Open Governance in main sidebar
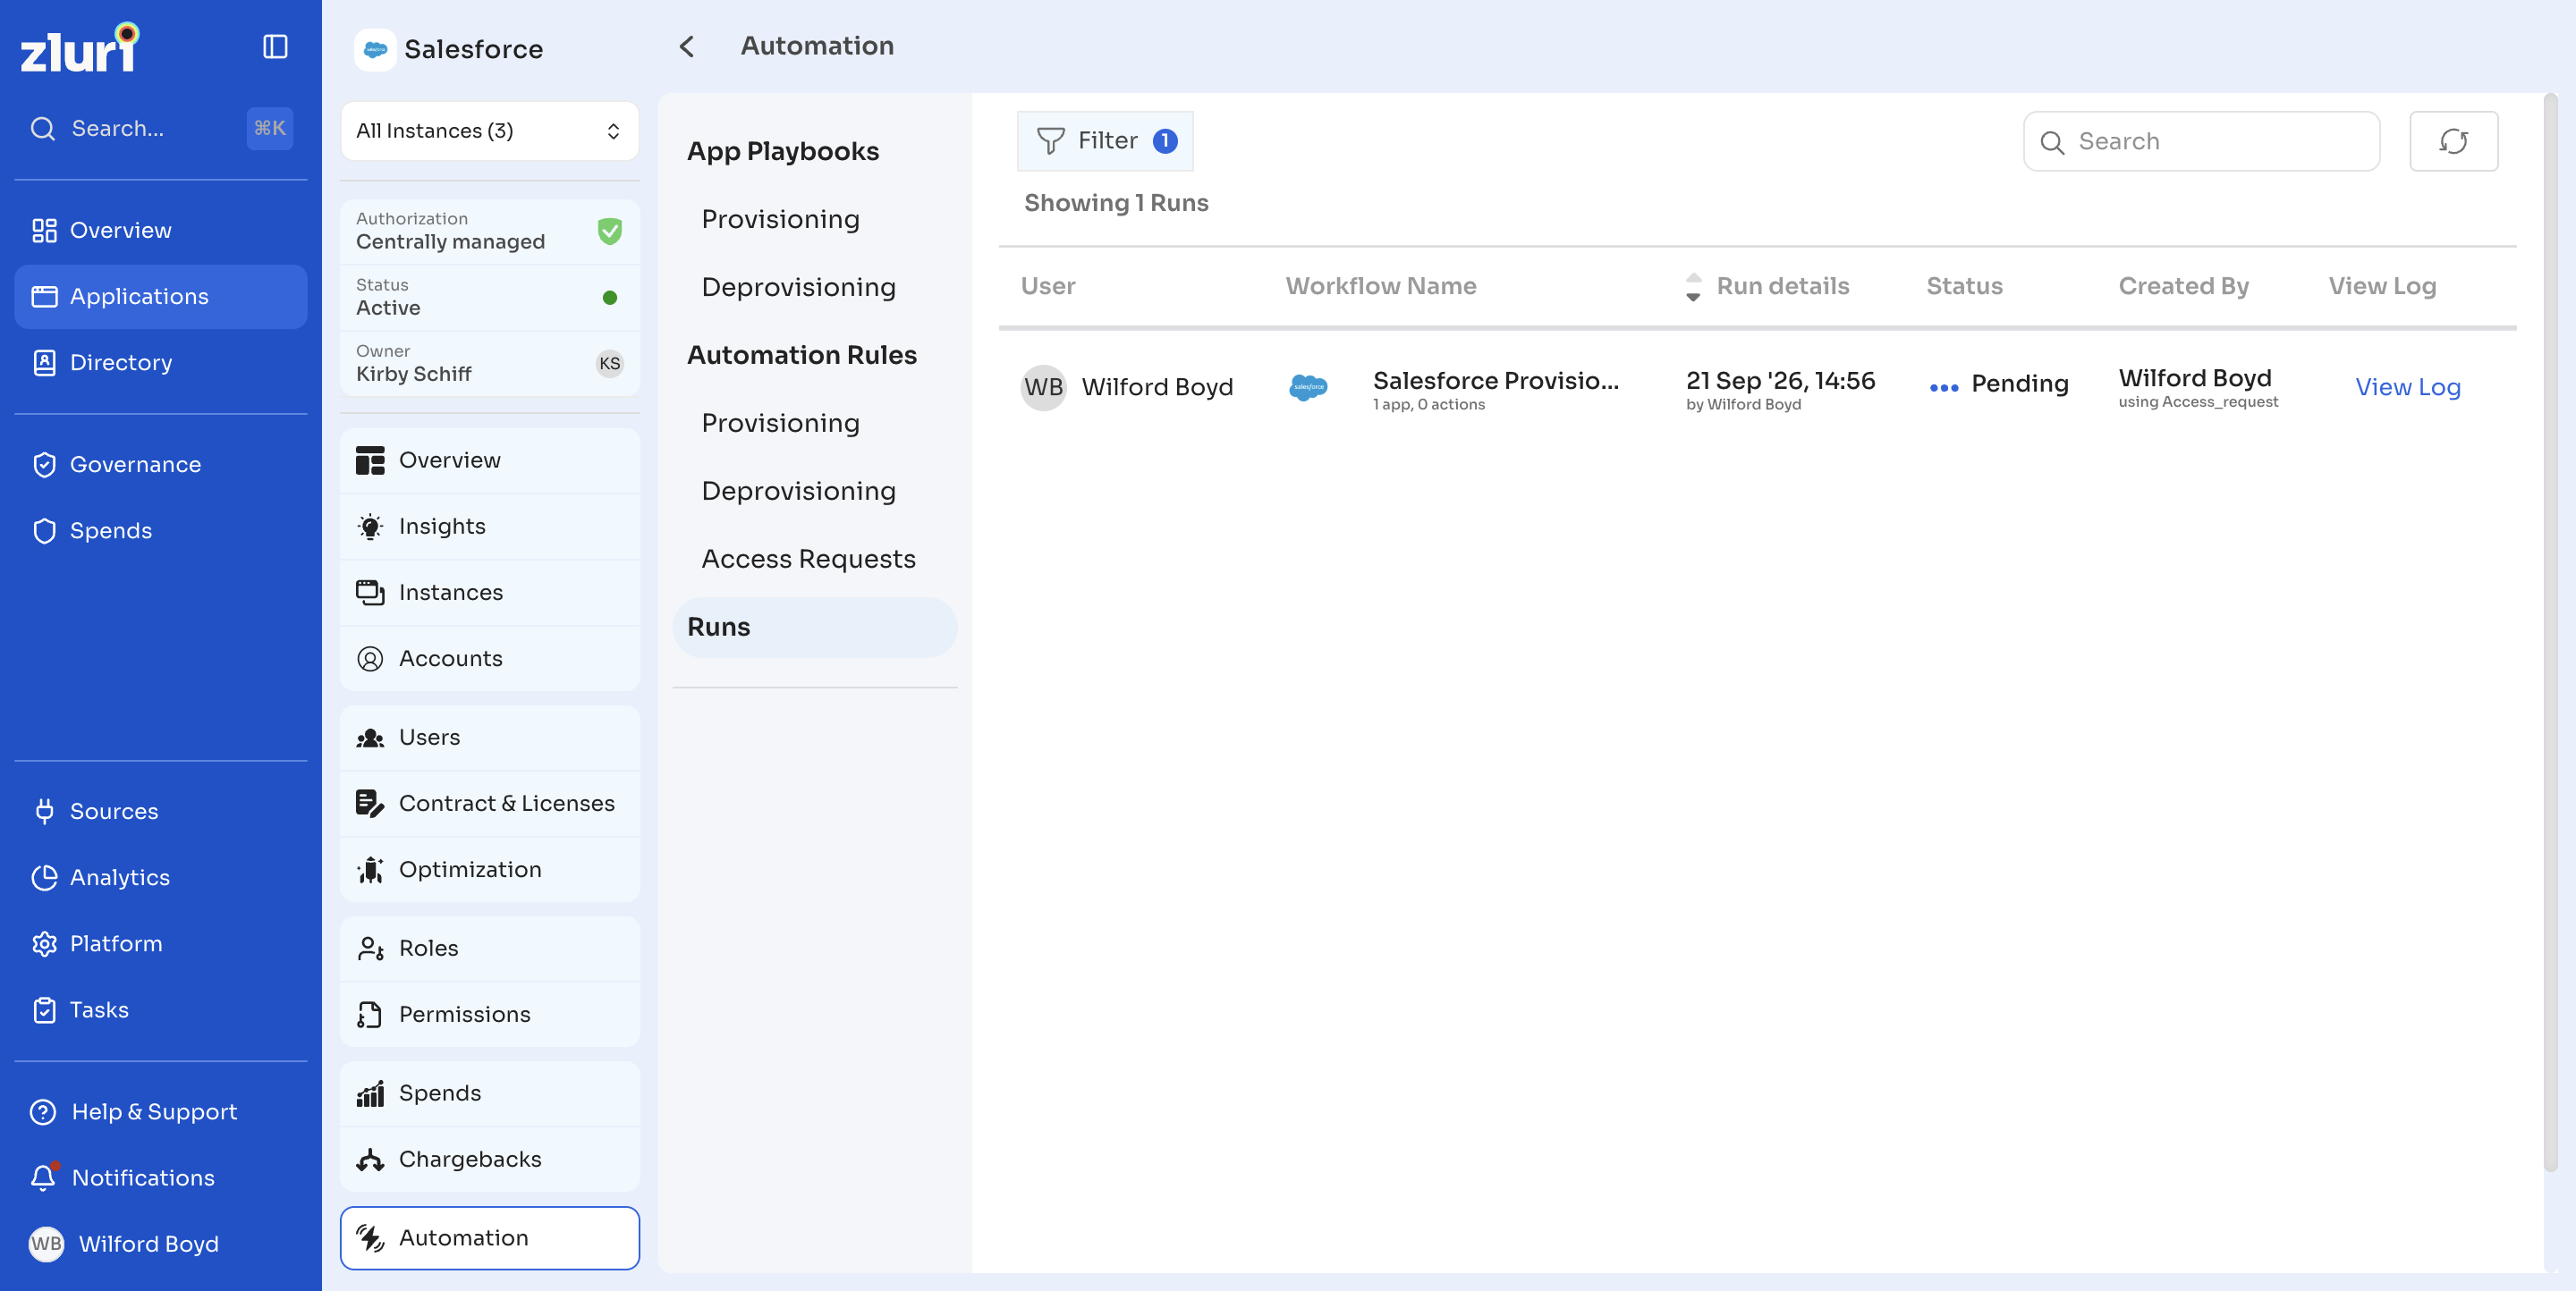 coord(160,465)
